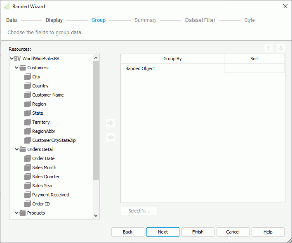Click the resources list scroll down arrow
The width and height of the screenshot is (292, 243).
(x=96, y=215)
